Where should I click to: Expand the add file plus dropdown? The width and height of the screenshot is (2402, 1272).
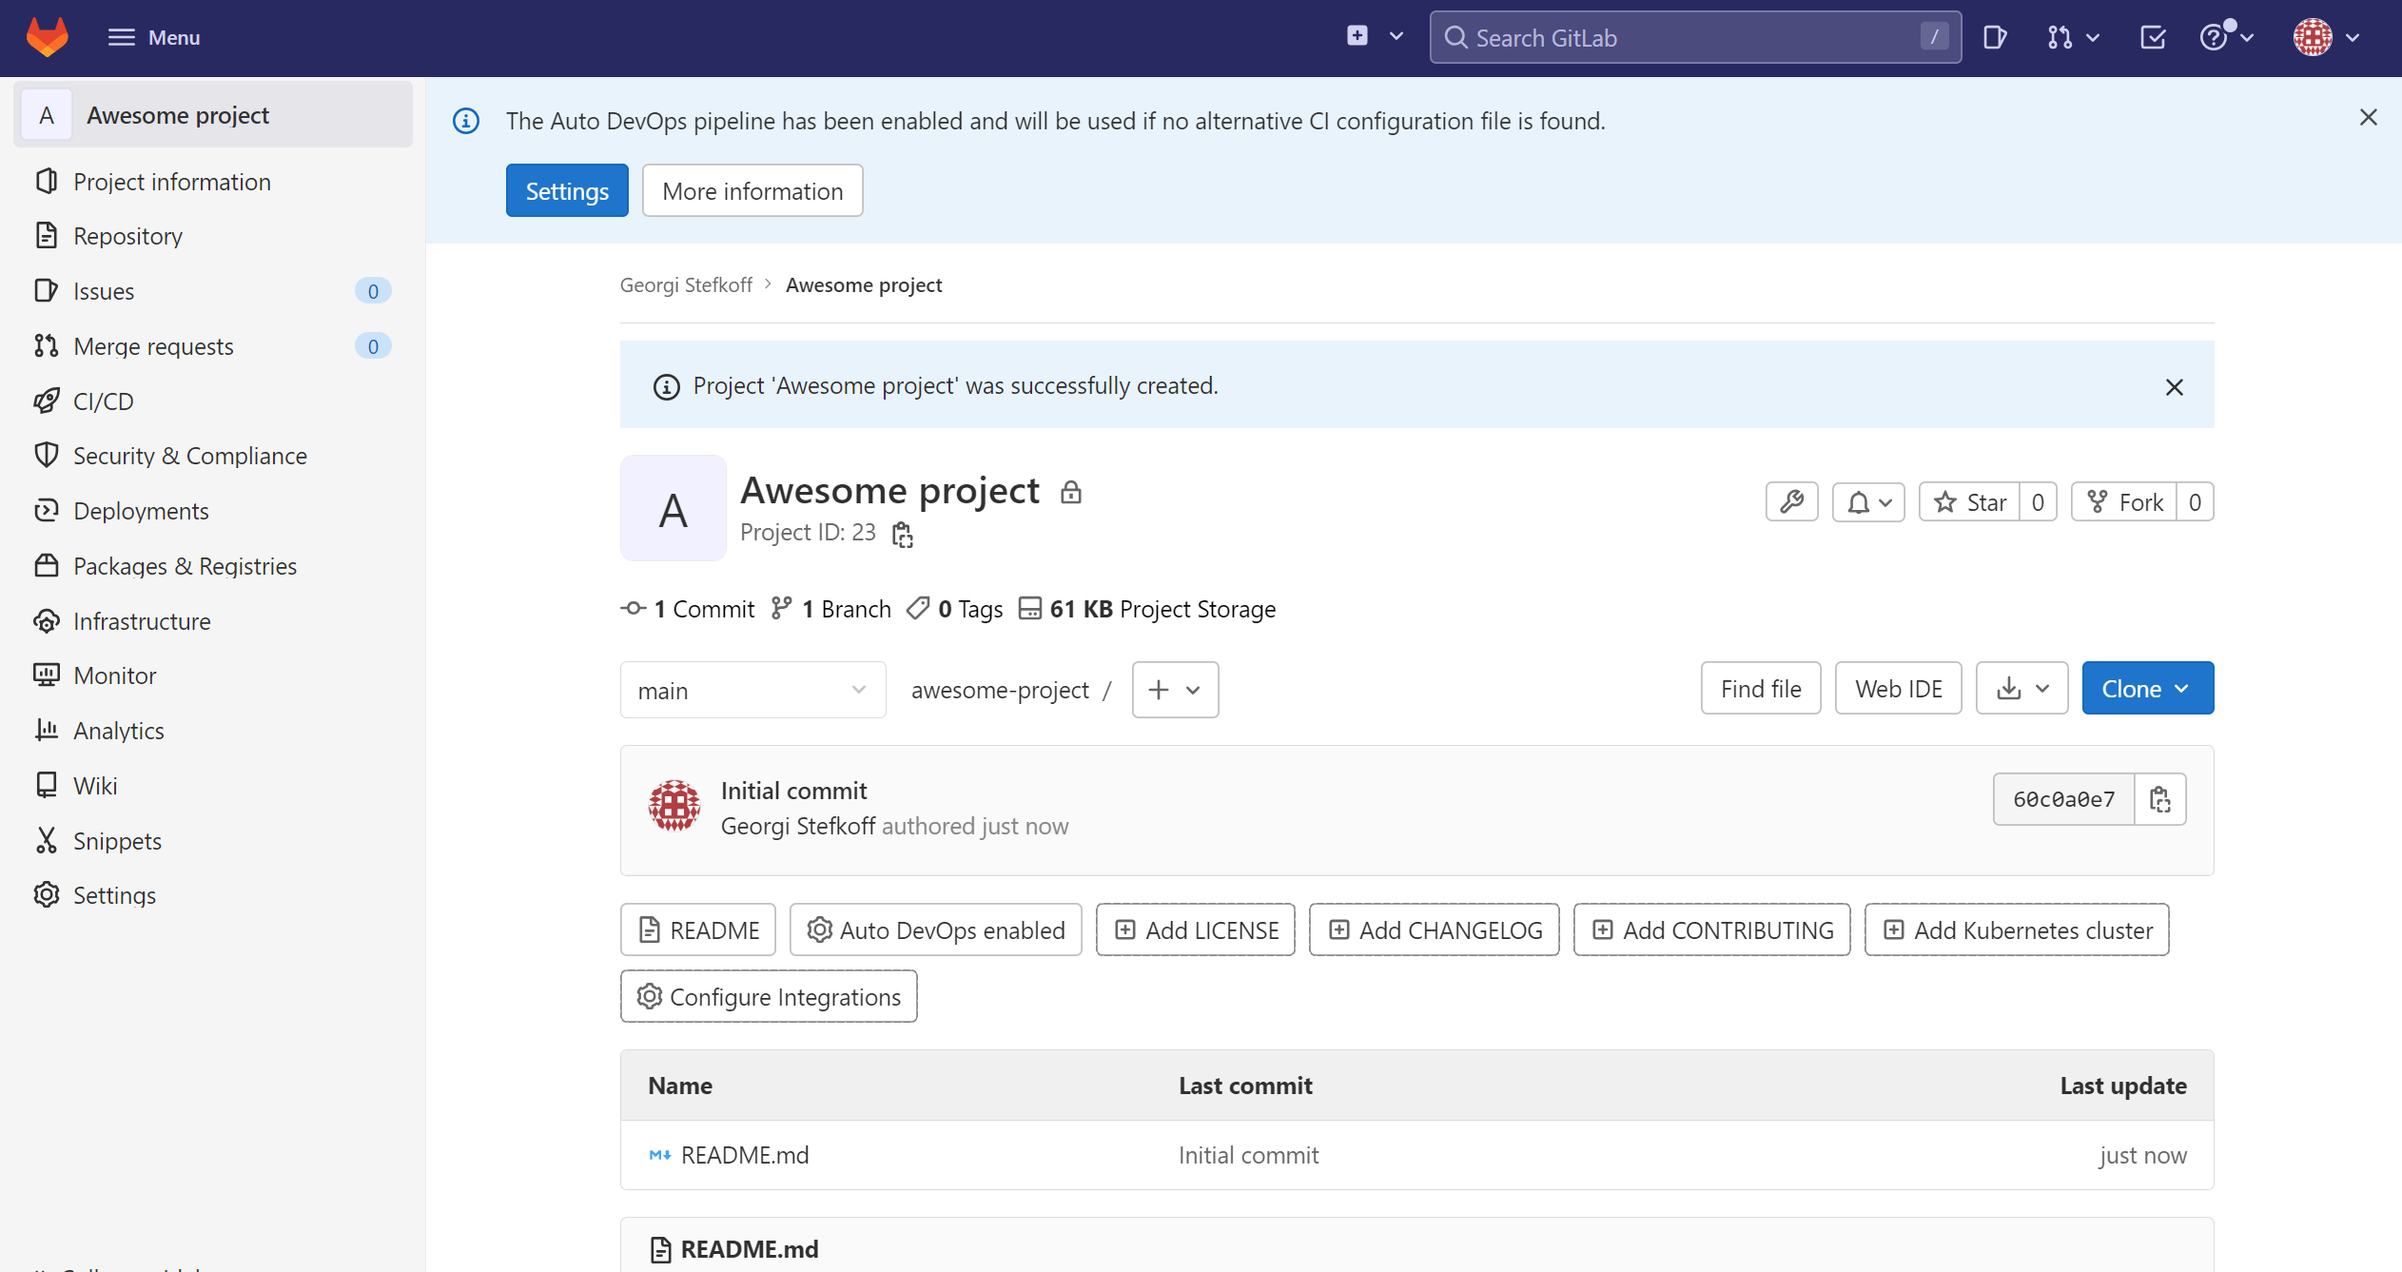point(1175,690)
